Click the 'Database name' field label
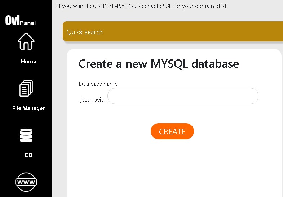This screenshot has height=197, width=283. (98, 84)
